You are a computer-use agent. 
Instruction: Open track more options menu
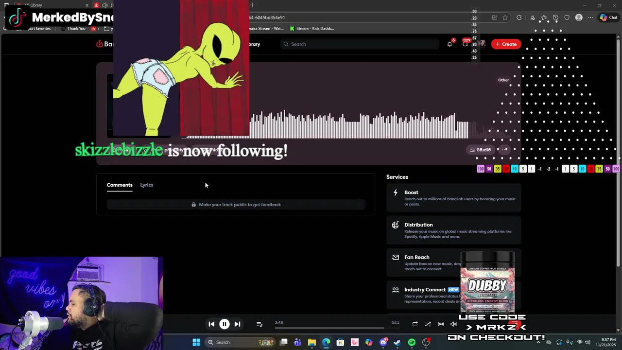coord(505,150)
